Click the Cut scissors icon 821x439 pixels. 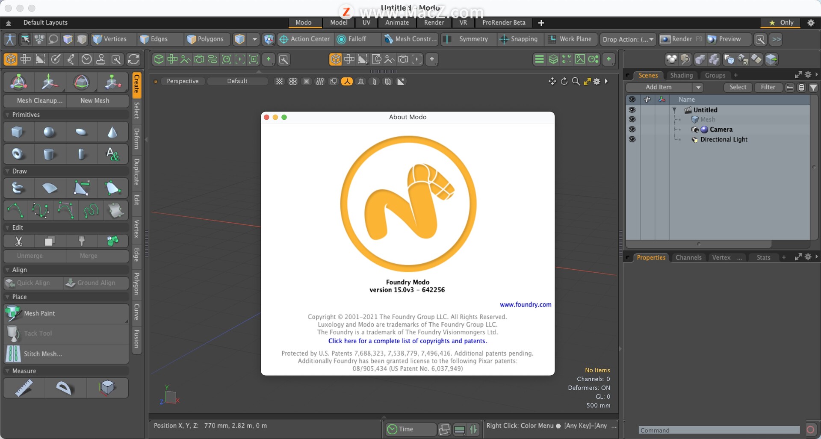coord(19,242)
